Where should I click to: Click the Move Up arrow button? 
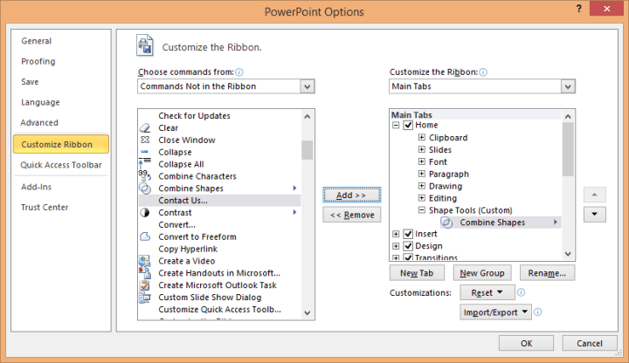595,195
